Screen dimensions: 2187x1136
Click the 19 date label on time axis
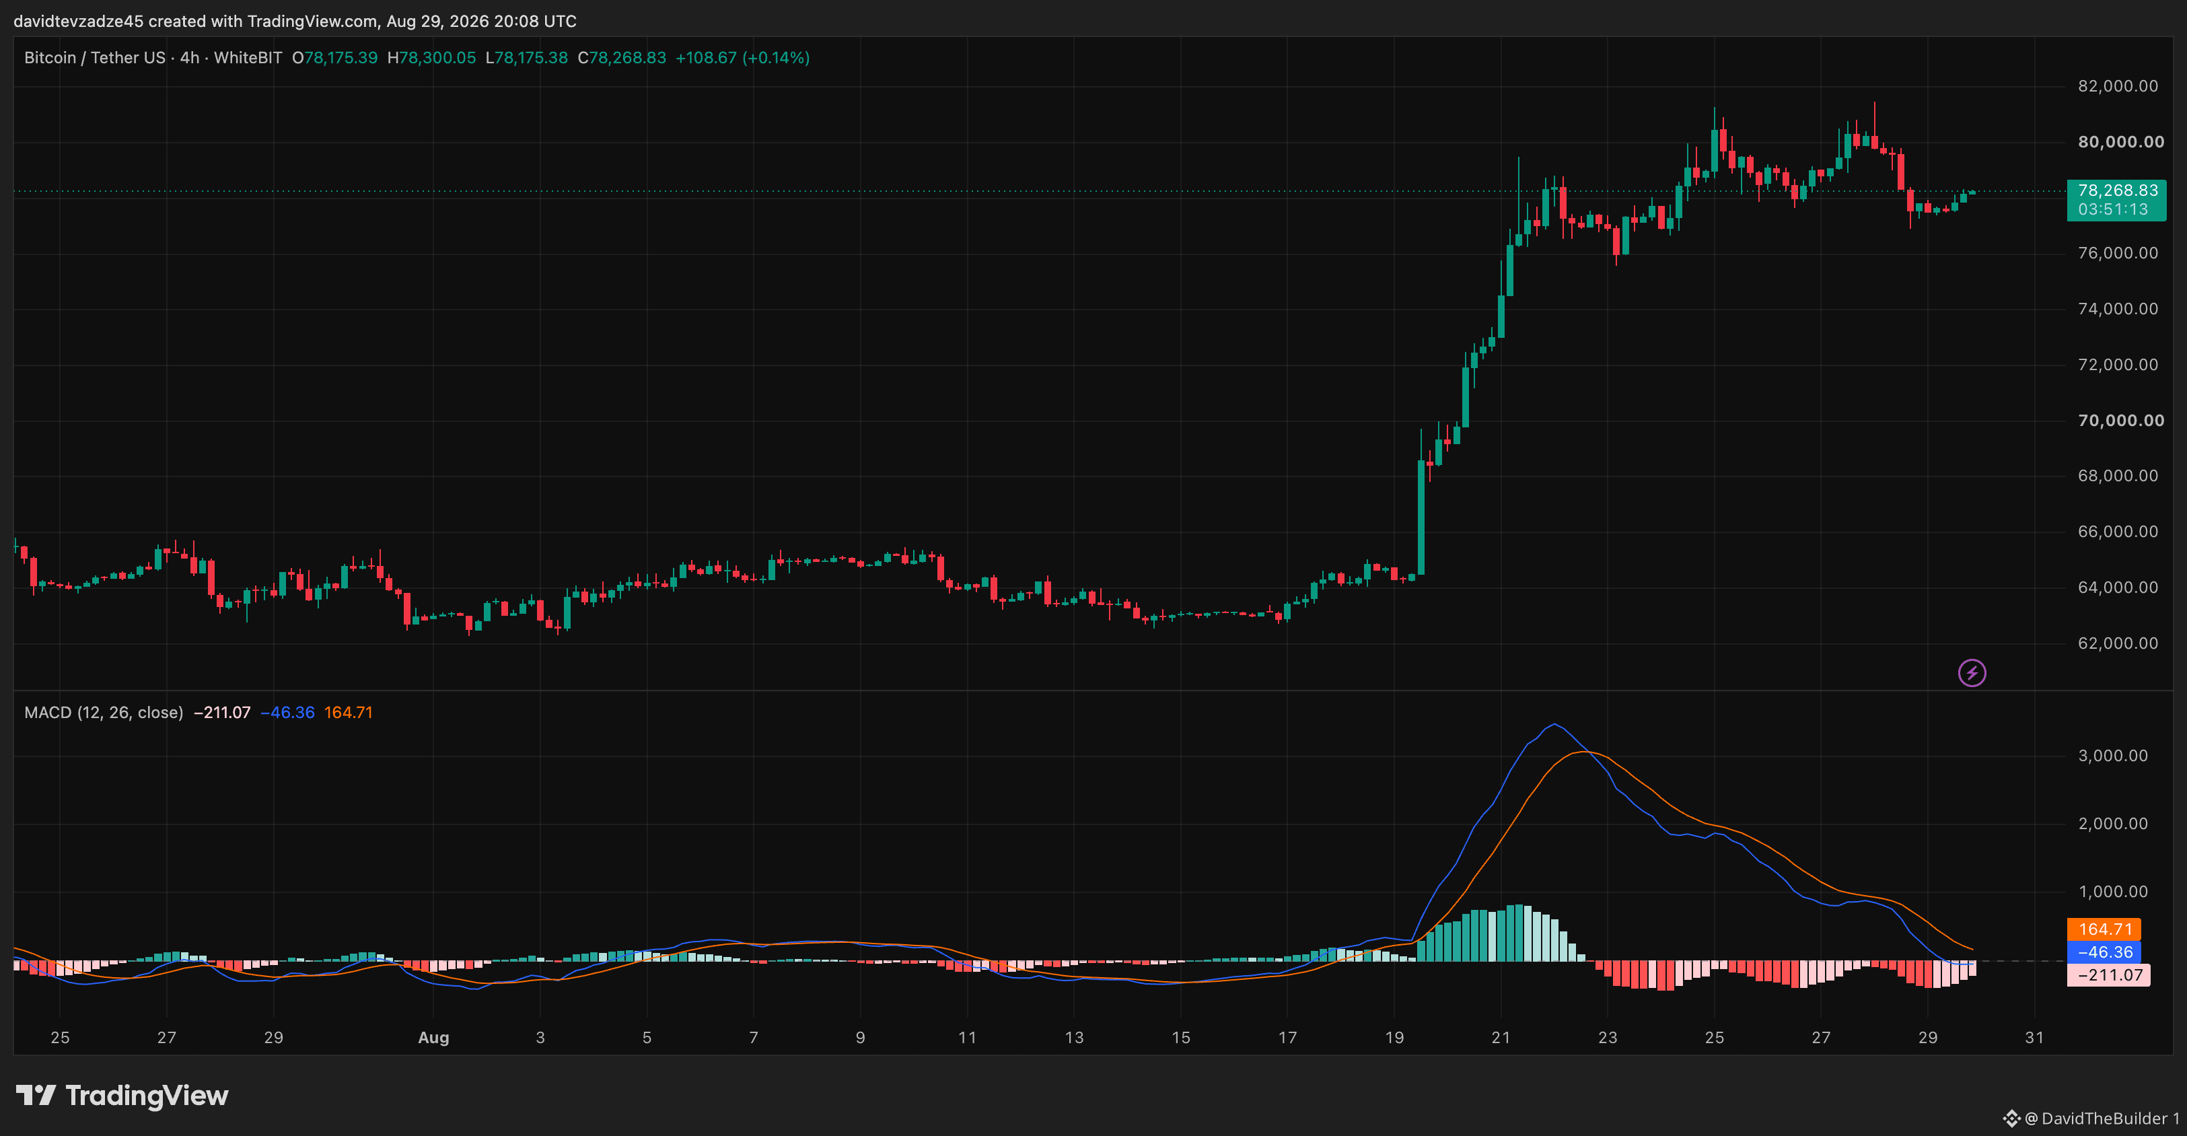tap(1394, 1038)
